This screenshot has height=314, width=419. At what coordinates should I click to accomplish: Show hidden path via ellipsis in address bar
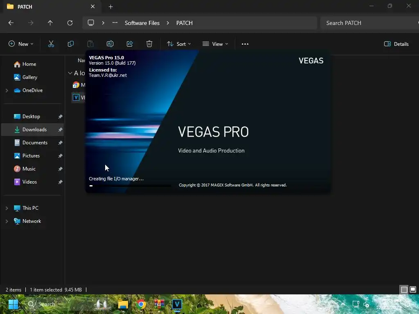pos(115,23)
